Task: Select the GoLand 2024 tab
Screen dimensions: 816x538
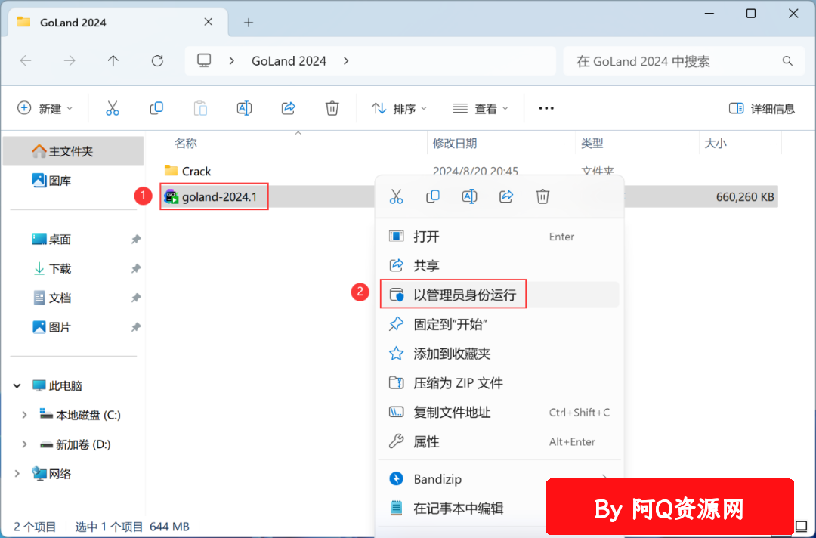Action: click(118, 23)
